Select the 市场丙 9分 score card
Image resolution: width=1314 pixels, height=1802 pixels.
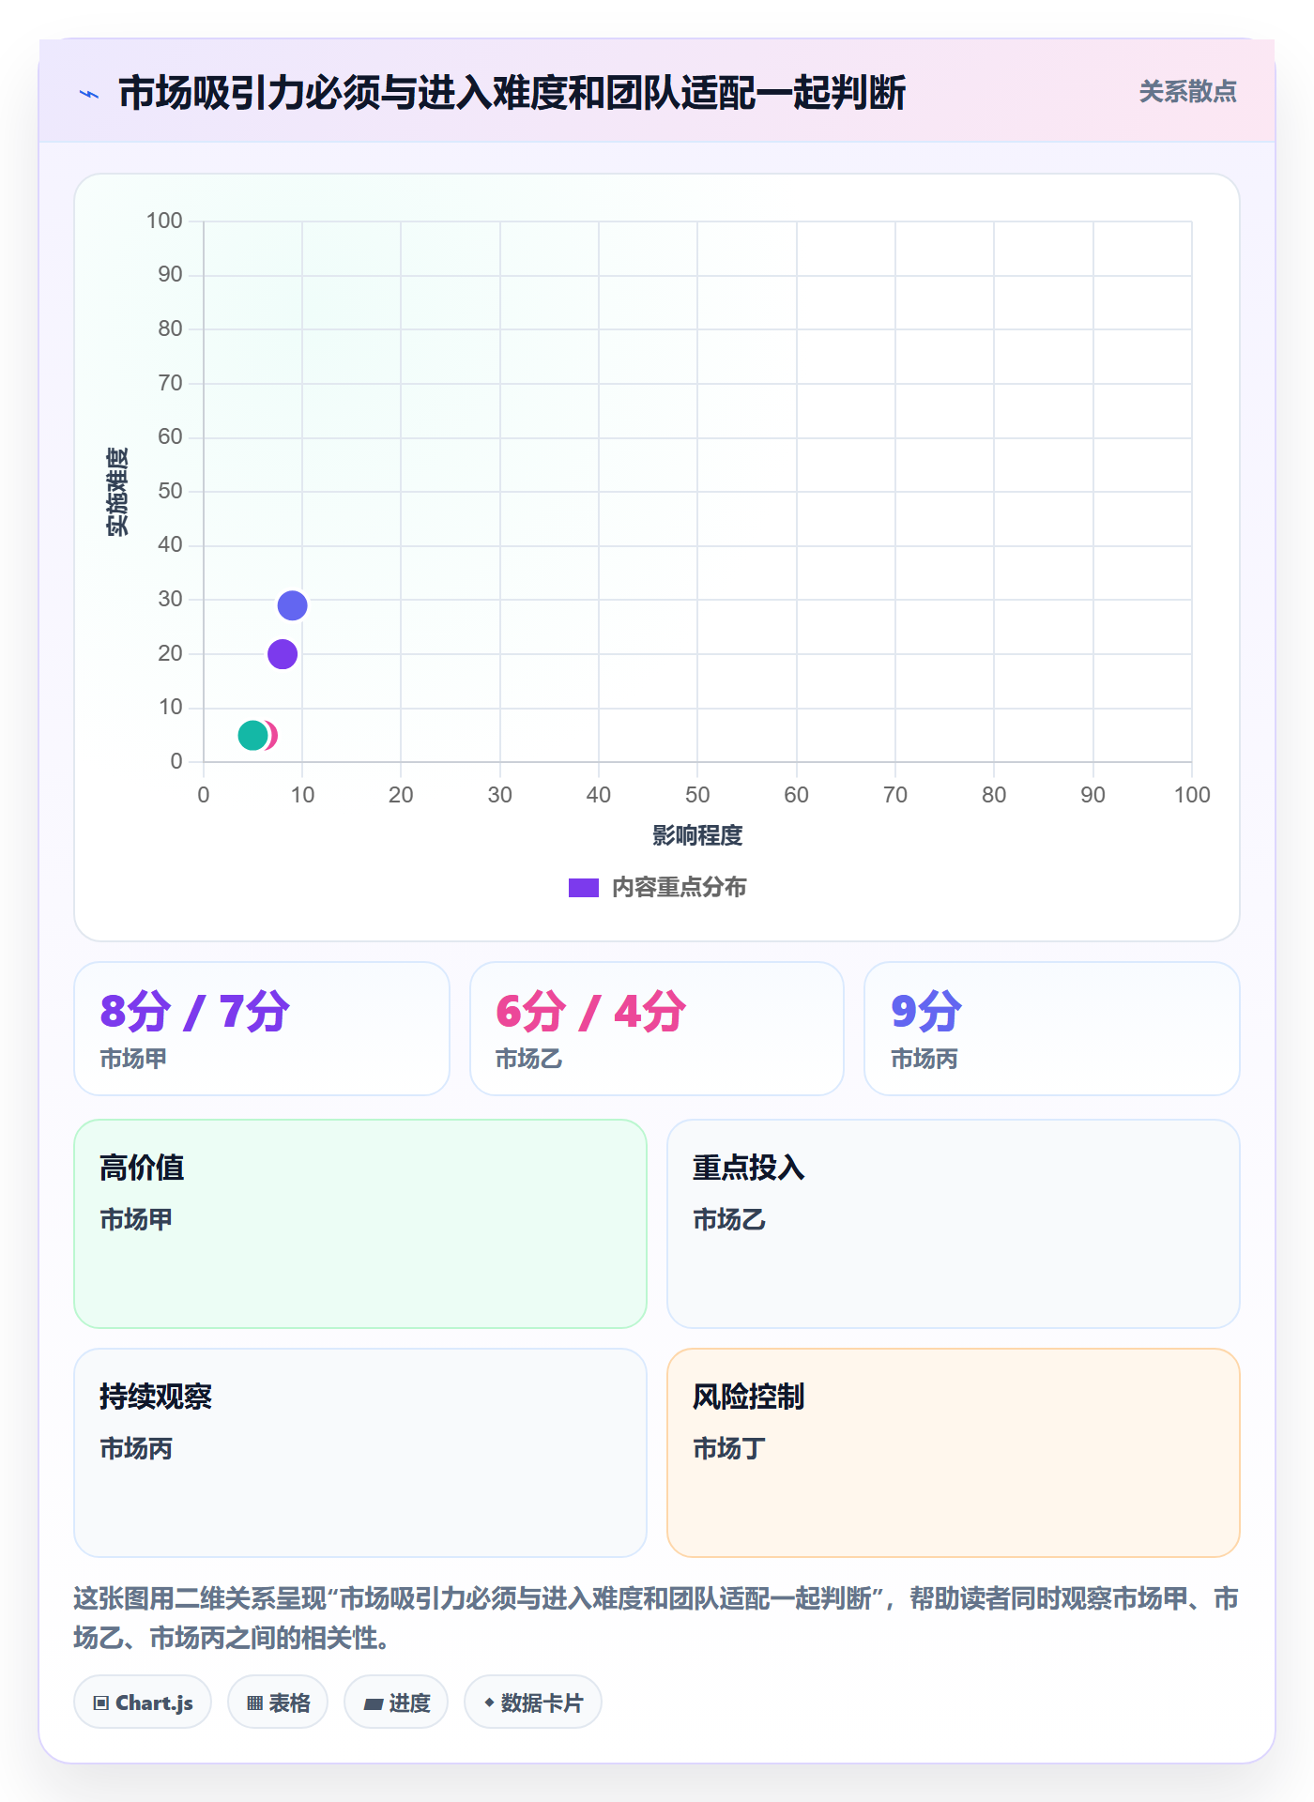tap(1052, 1029)
